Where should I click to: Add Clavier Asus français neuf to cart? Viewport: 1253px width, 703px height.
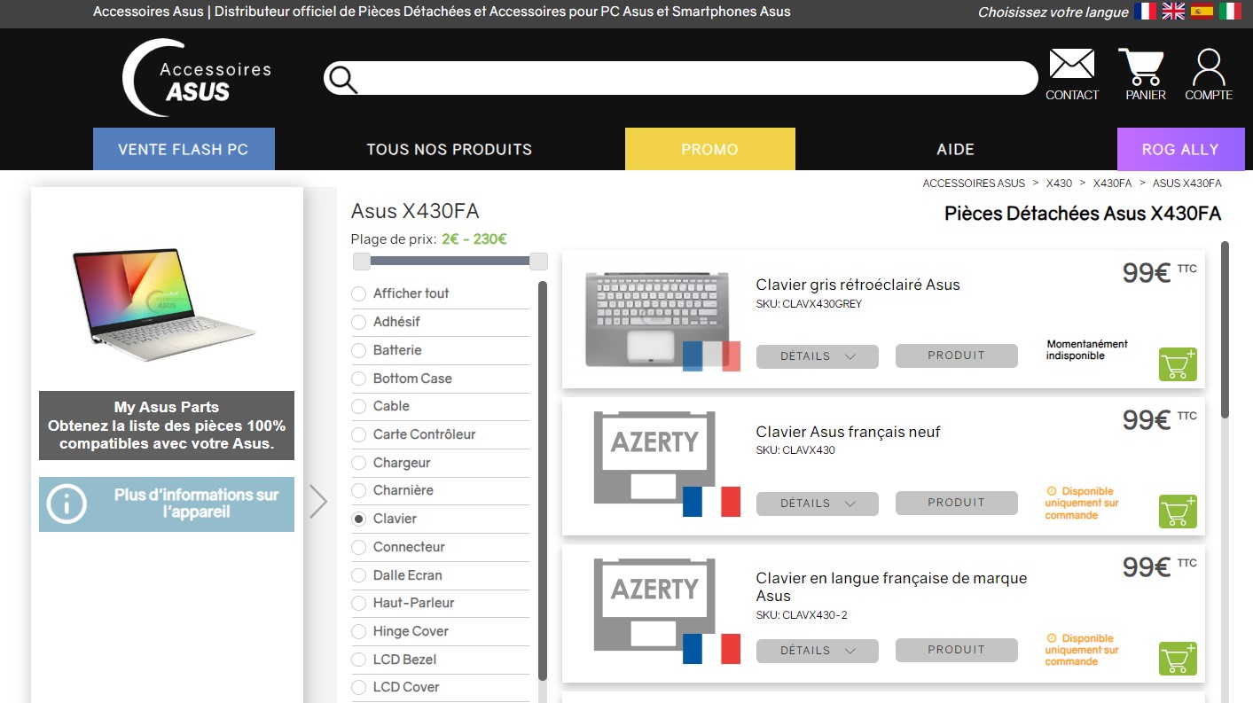(1178, 512)
